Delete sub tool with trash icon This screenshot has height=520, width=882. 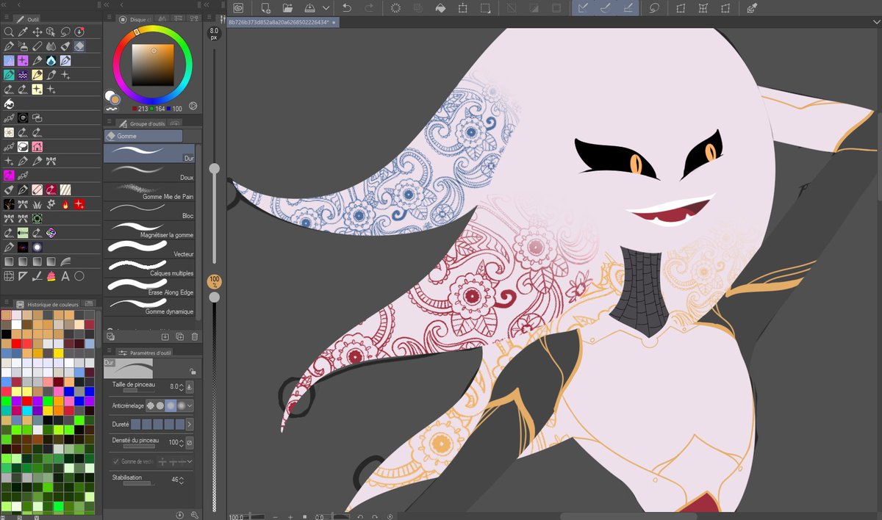pyautogui.click(x=194, y=336)
